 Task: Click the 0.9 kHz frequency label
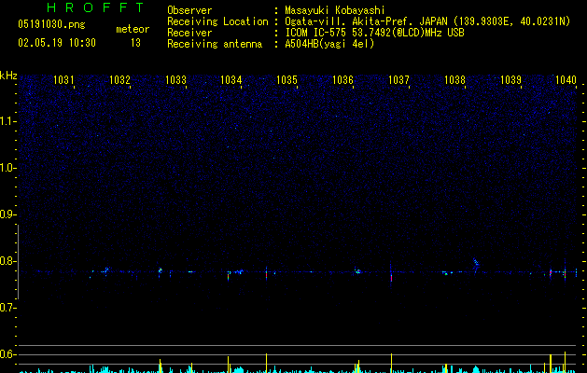click(x=8, y=214)
